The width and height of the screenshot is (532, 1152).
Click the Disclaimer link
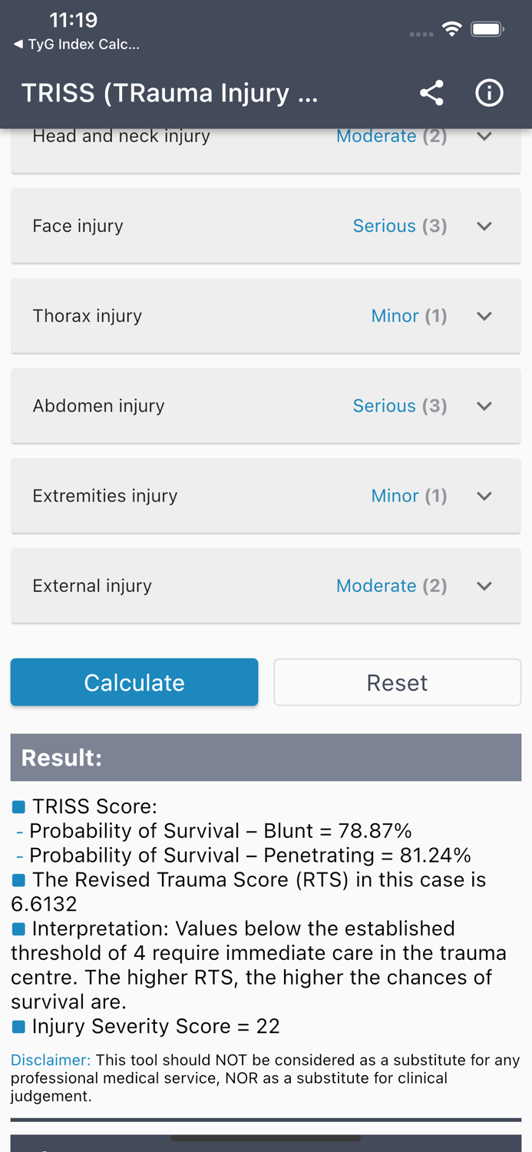click(49, 1061)
